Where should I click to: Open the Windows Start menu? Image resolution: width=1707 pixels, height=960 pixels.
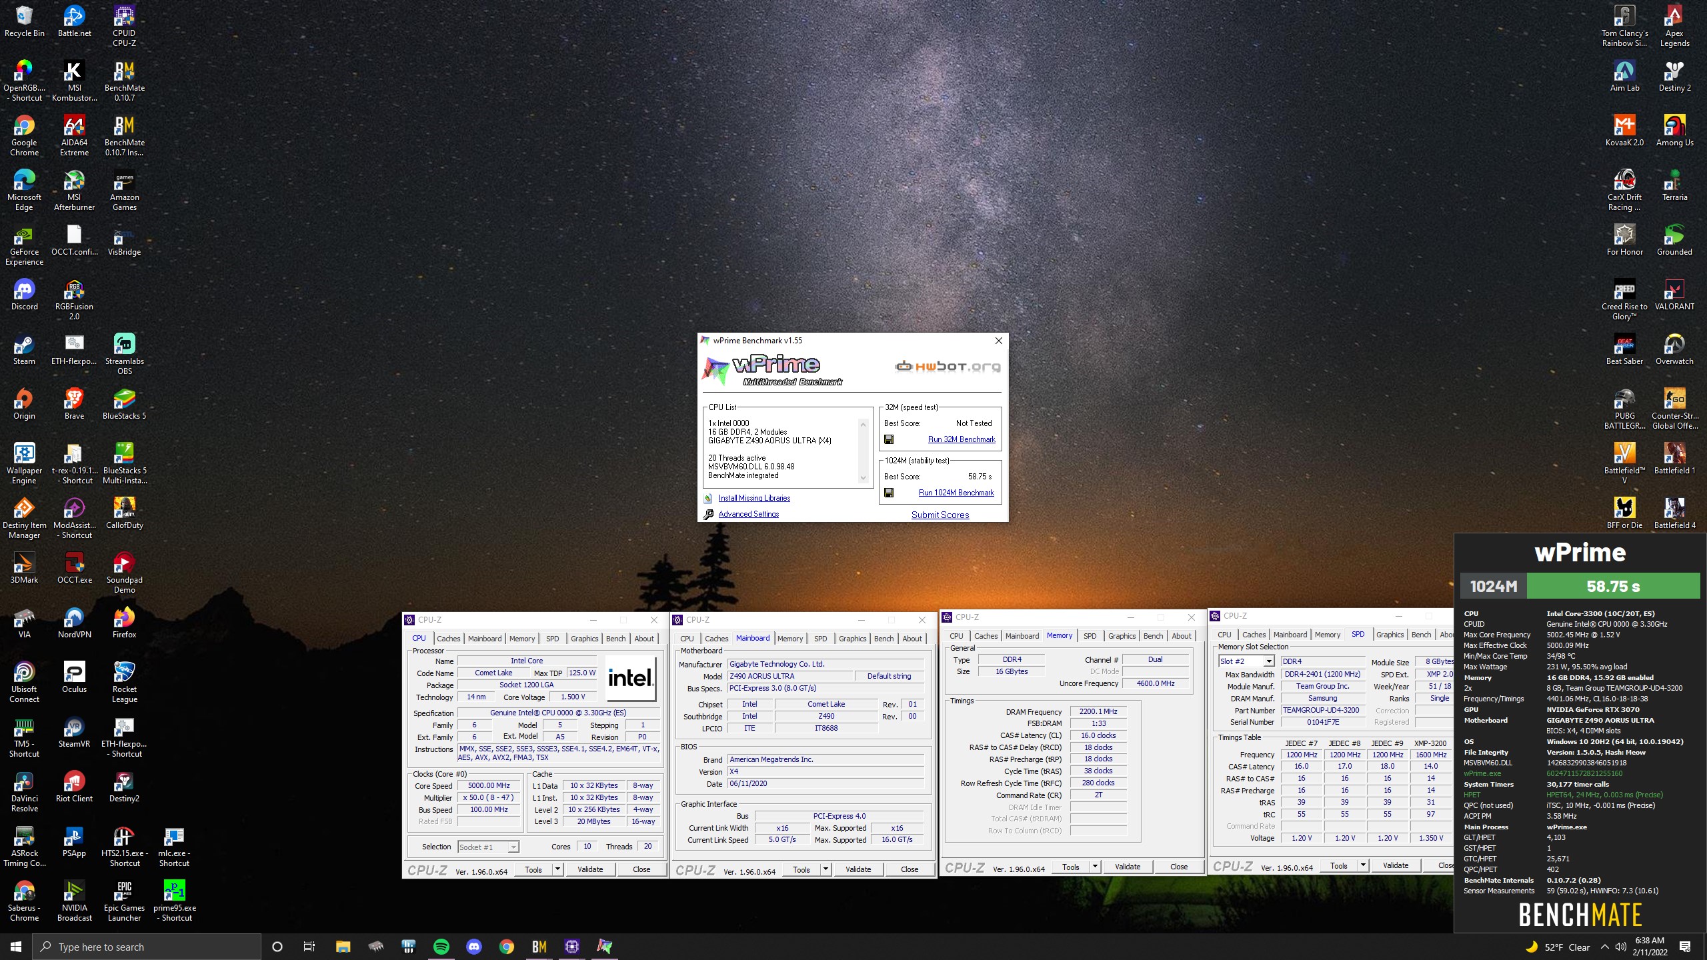16,947
